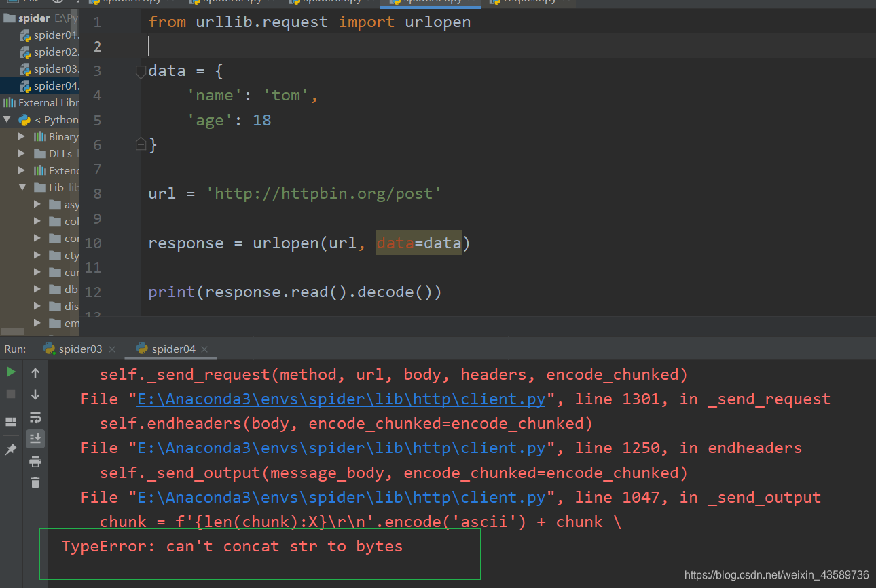Select spider04 file in project tree
This screenshot has height=588, width=876.
[x=39, y=86]
